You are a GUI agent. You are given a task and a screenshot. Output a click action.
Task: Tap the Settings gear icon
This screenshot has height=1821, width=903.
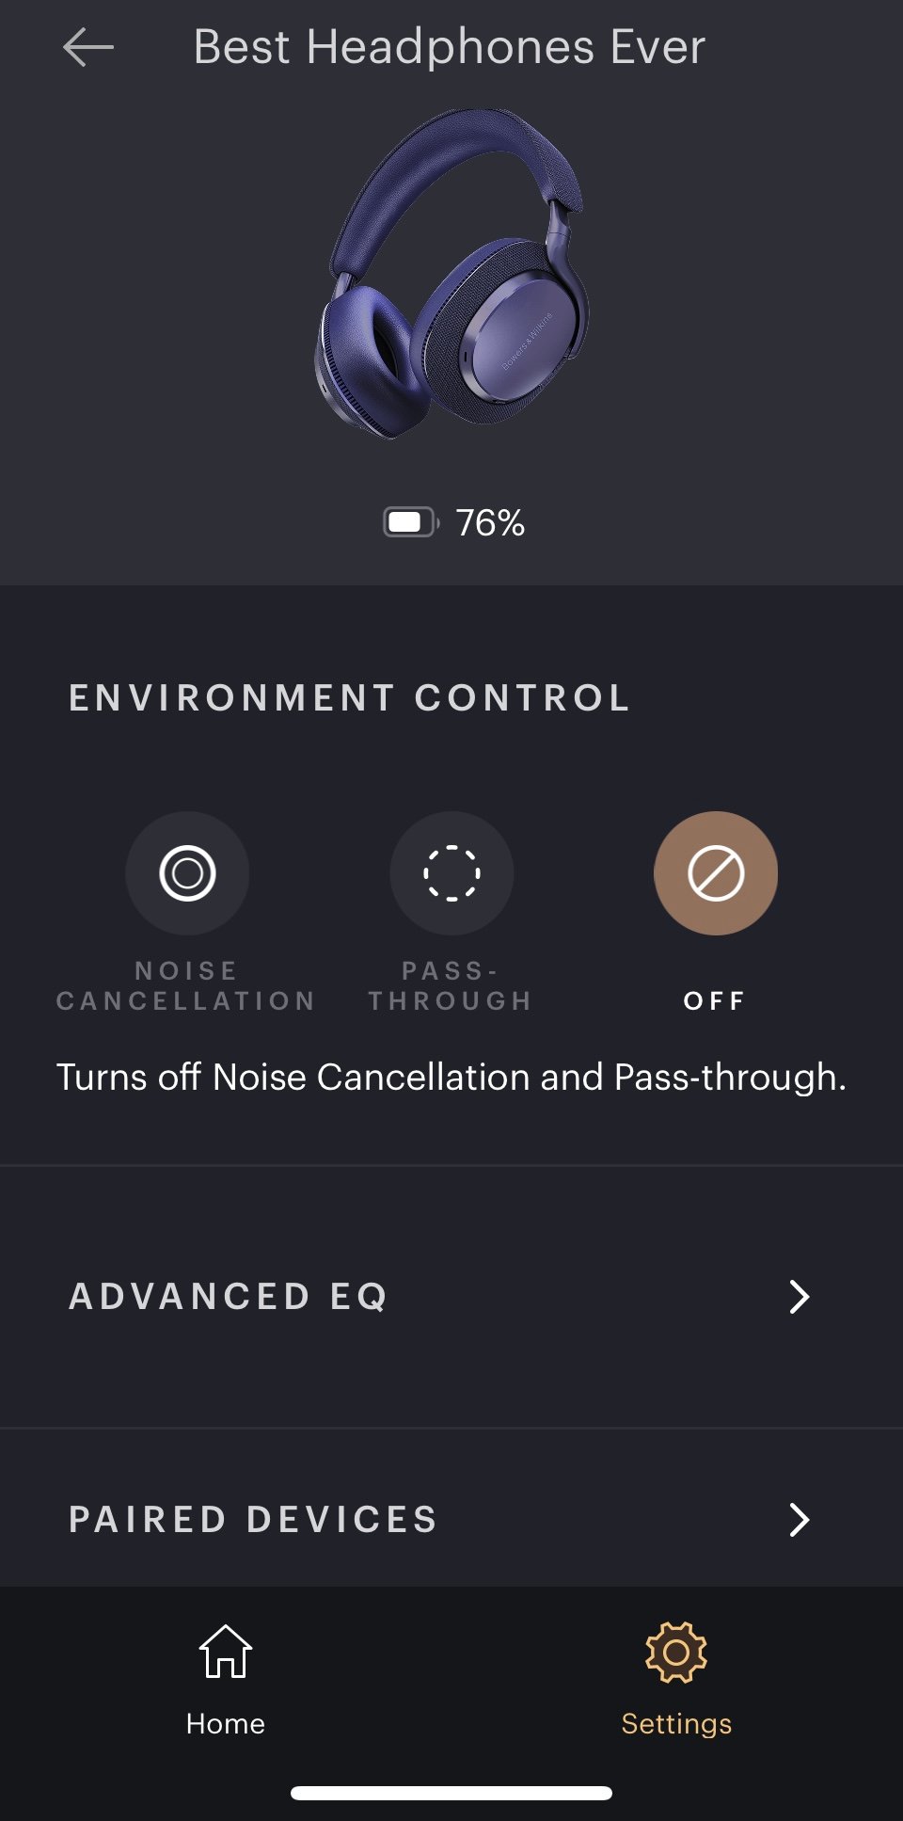tap(676, 1652)
